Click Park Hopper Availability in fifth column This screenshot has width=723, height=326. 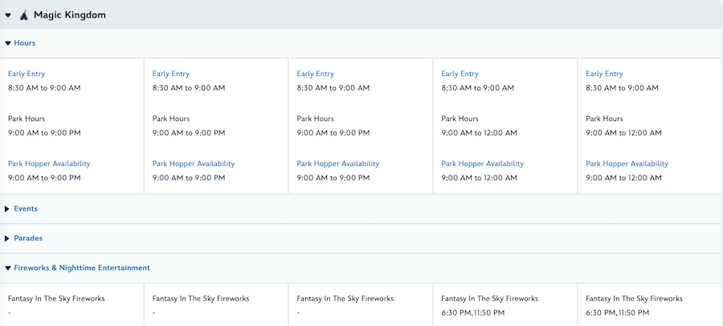pyautogui.click(x=627, y=163)
